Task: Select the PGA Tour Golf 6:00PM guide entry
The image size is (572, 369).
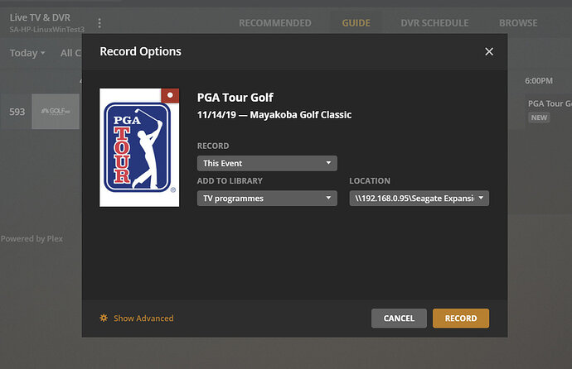Action: [548, 112]
